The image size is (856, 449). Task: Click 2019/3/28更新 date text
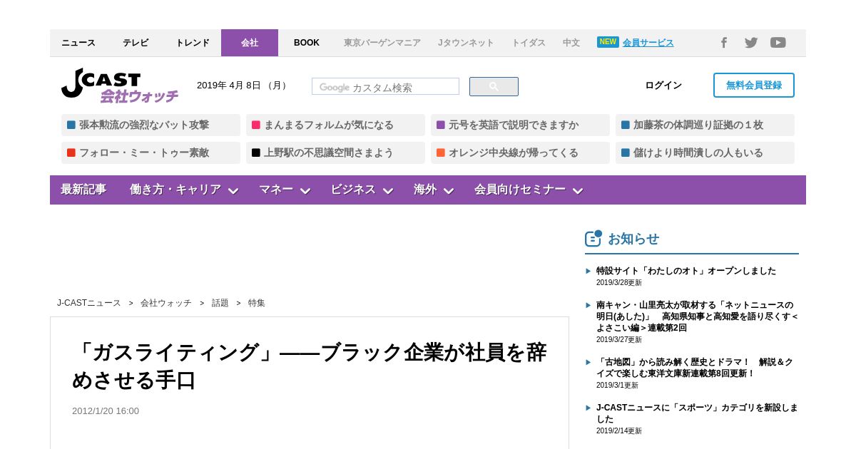pos(619,283)
